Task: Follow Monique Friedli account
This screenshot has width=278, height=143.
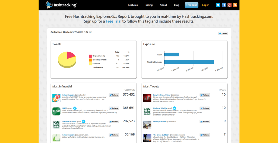Action: (x=204, y=122)
